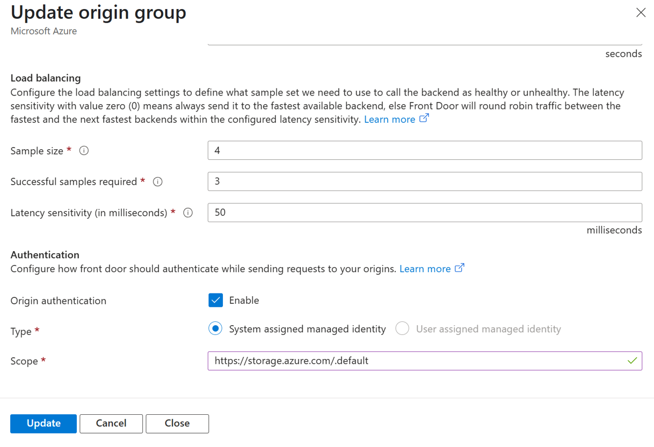Screen dimensions: 654x447
Task: Click the Successful samples required info icon
Action: point(157,182)
